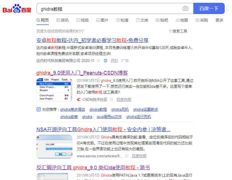Click the 地图 map icon

178,20
